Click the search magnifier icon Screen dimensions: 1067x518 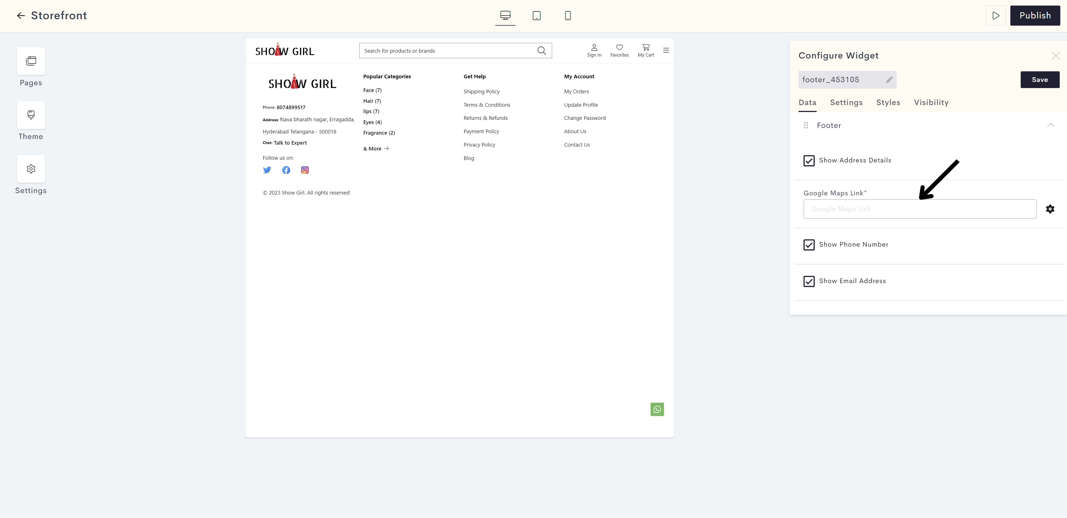(541, 51)
